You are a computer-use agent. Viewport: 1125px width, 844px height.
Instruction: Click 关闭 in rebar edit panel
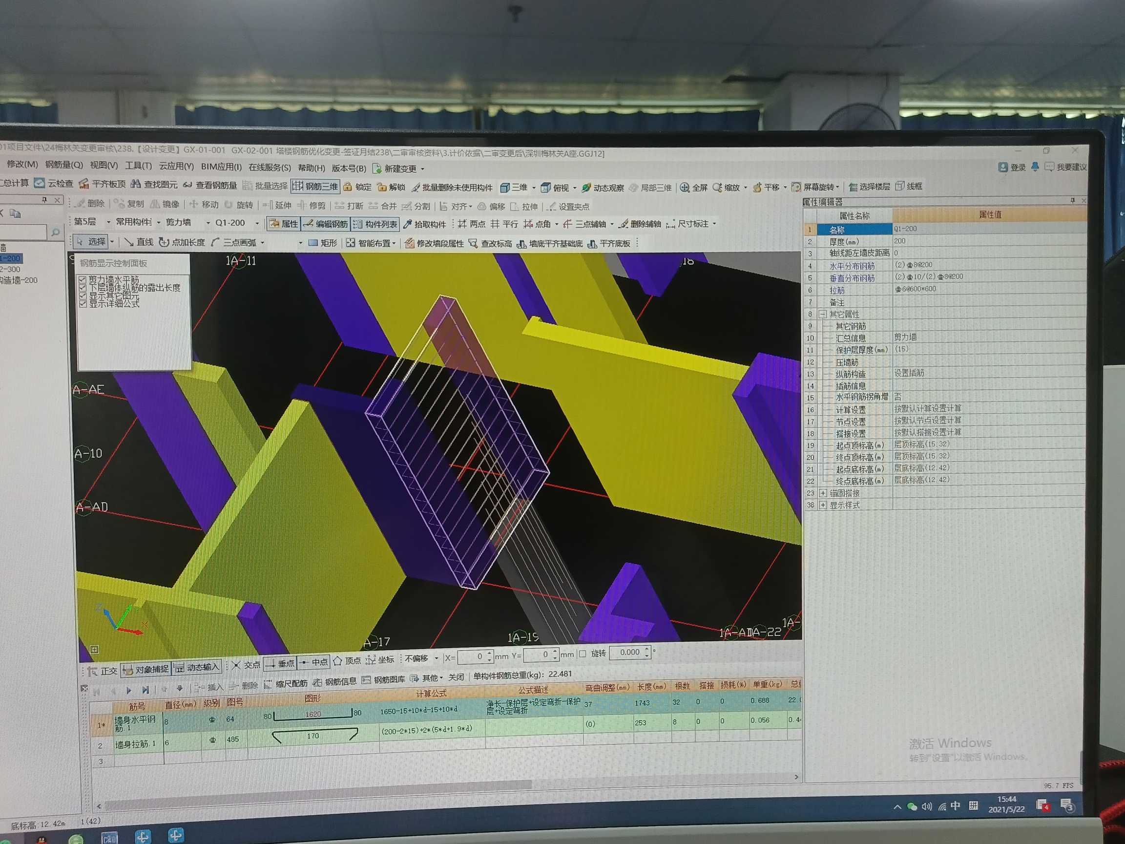456,677
